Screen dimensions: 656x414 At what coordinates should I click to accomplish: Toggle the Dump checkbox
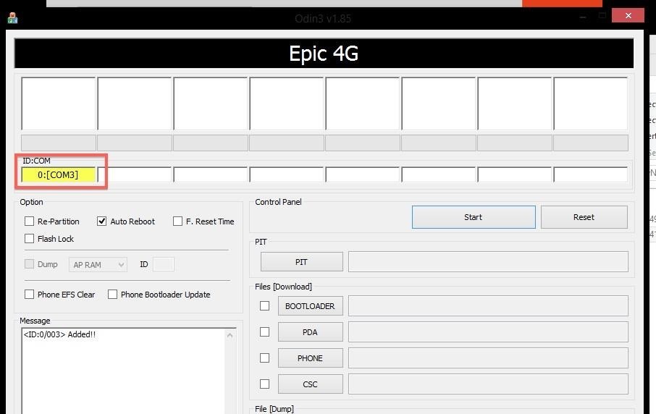[x=29, y=264]
